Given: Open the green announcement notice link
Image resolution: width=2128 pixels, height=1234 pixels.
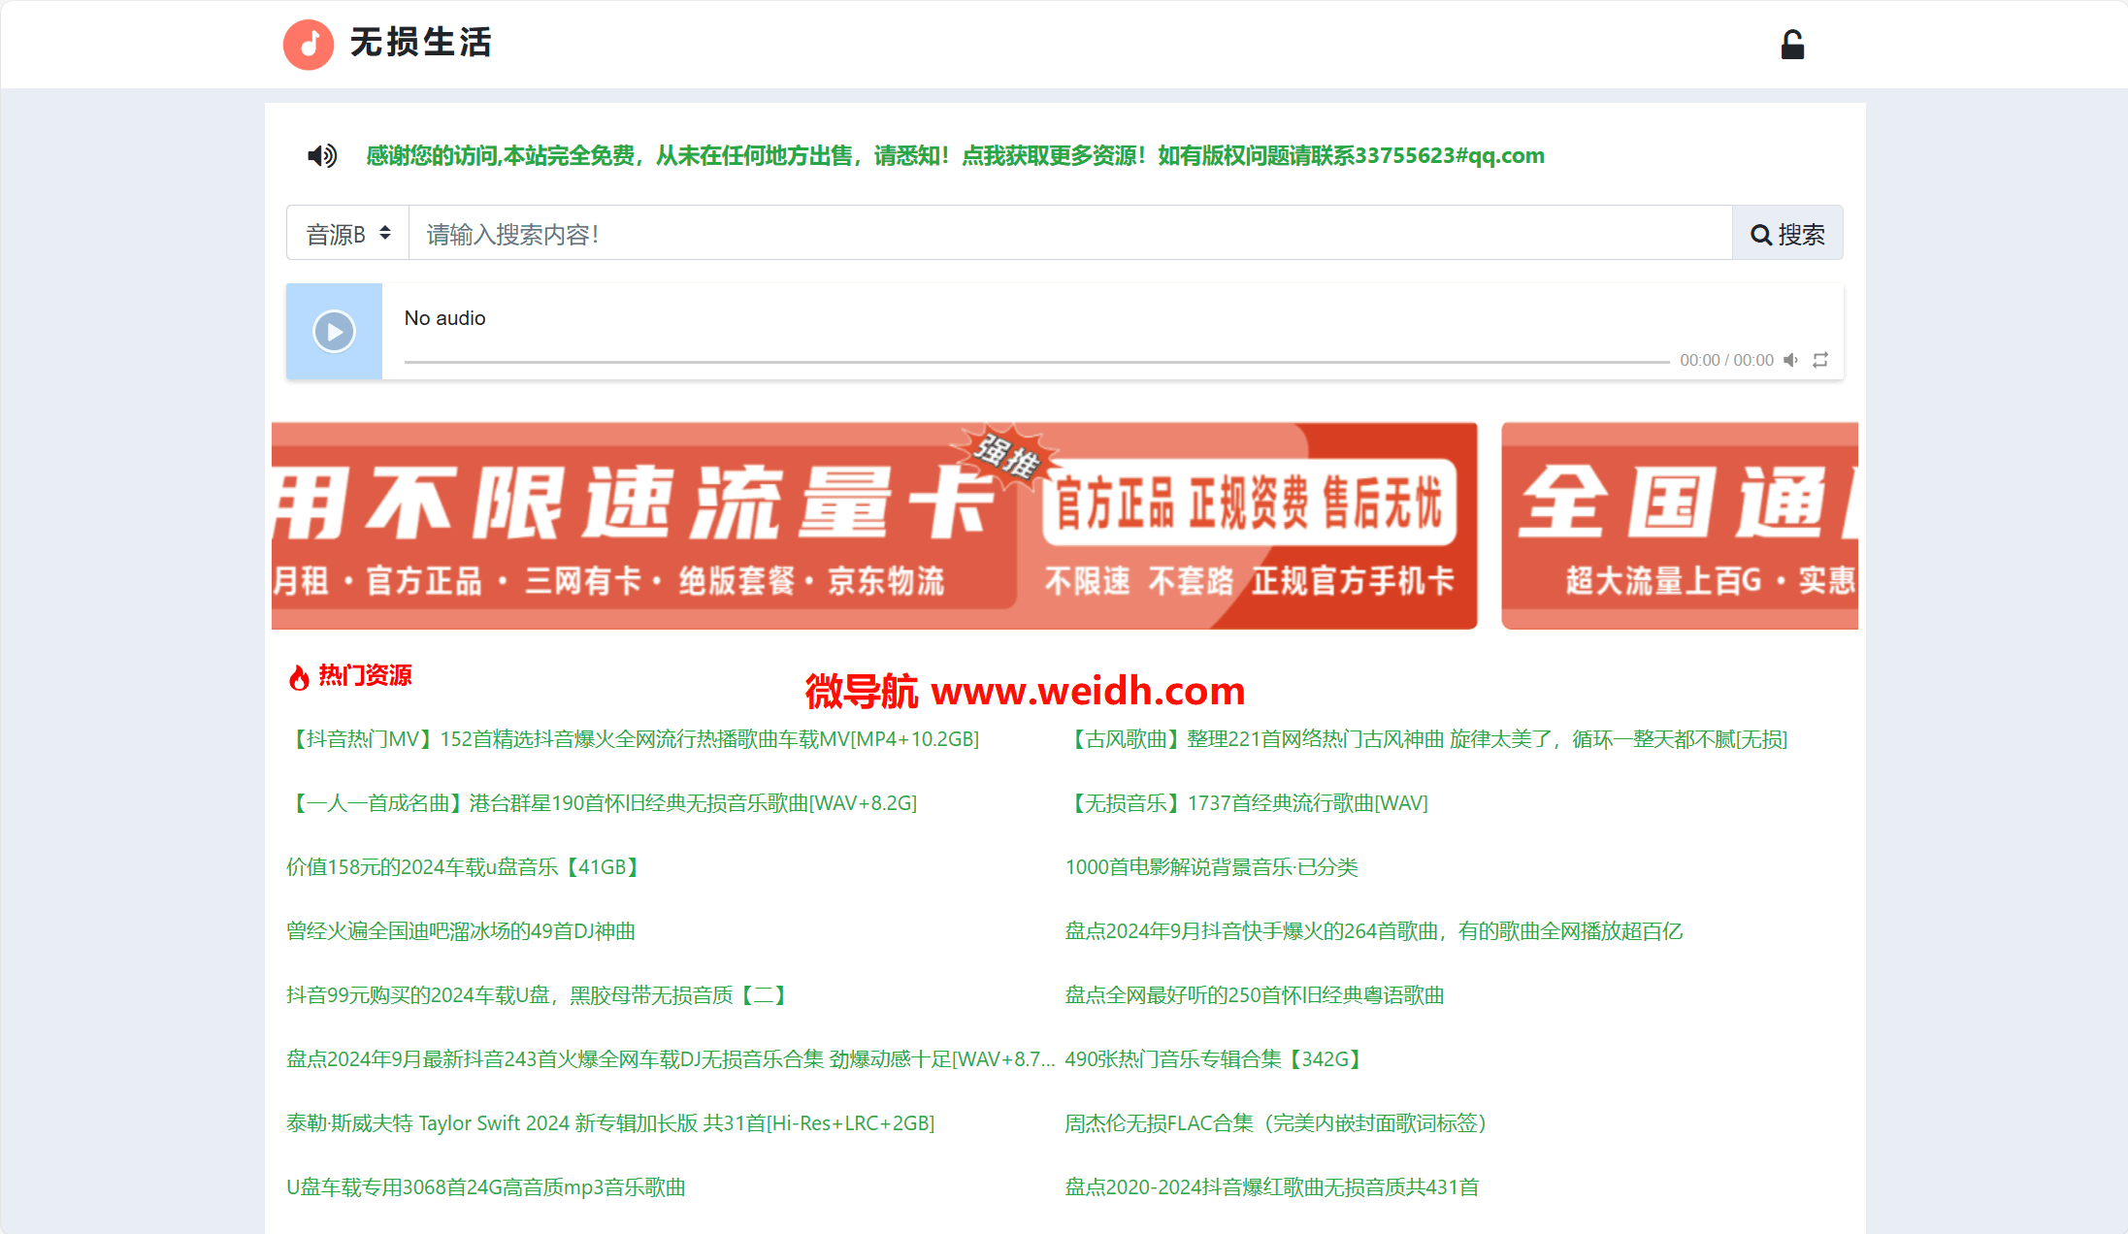Looking at the screenshot, I should point(955,155).
